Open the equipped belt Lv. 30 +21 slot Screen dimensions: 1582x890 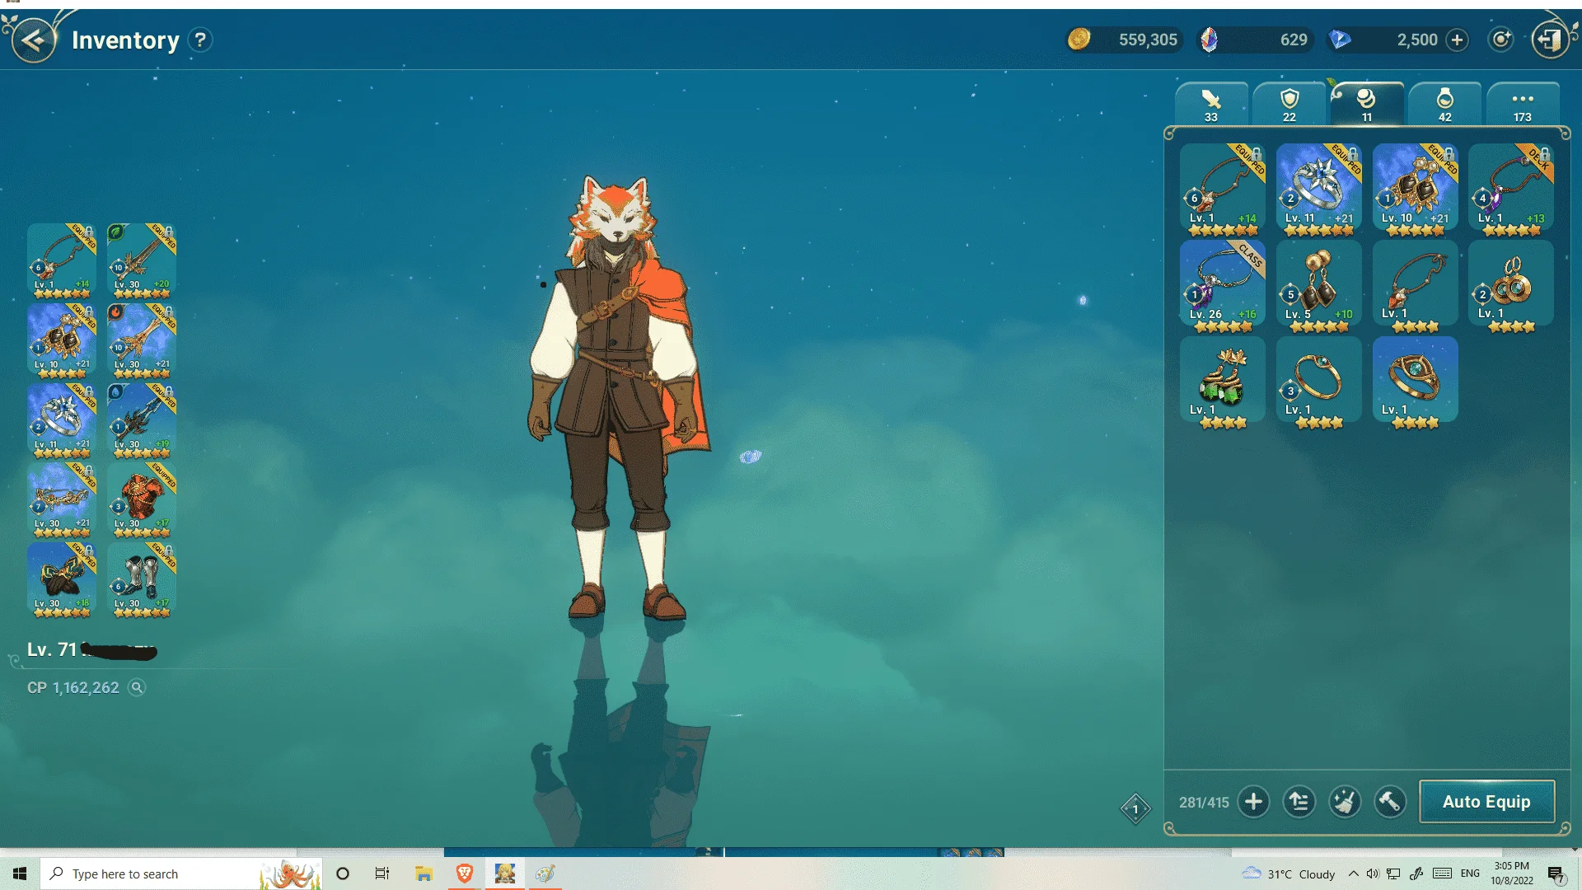pyautogui.click(x=62, y=500)
